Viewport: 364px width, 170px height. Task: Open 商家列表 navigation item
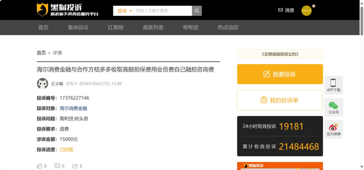tap(153, 27)
